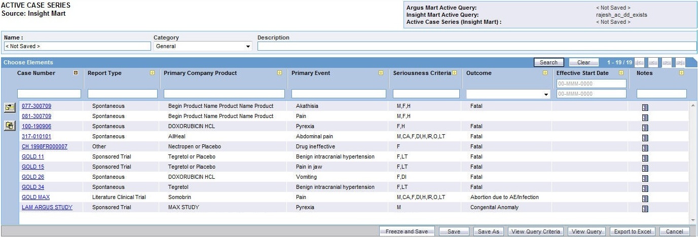Open case link GOLD MAX
Screen dimensions: 698x237
(x=36, y=197)
